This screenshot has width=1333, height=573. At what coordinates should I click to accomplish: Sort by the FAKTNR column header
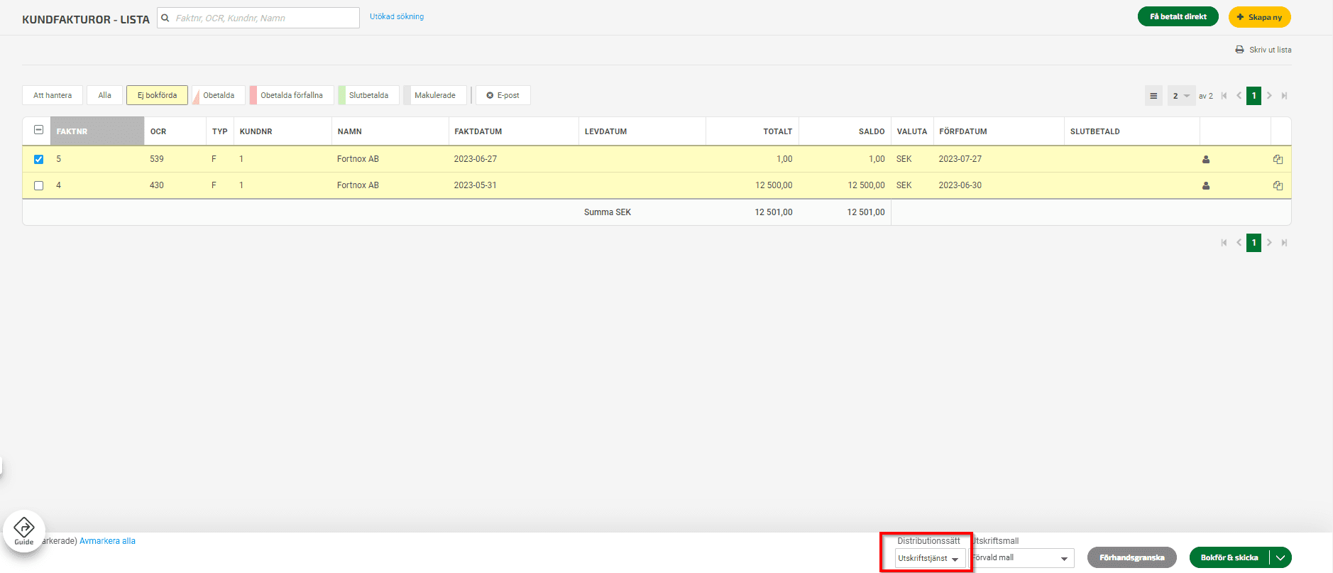[x=97, y=131]
